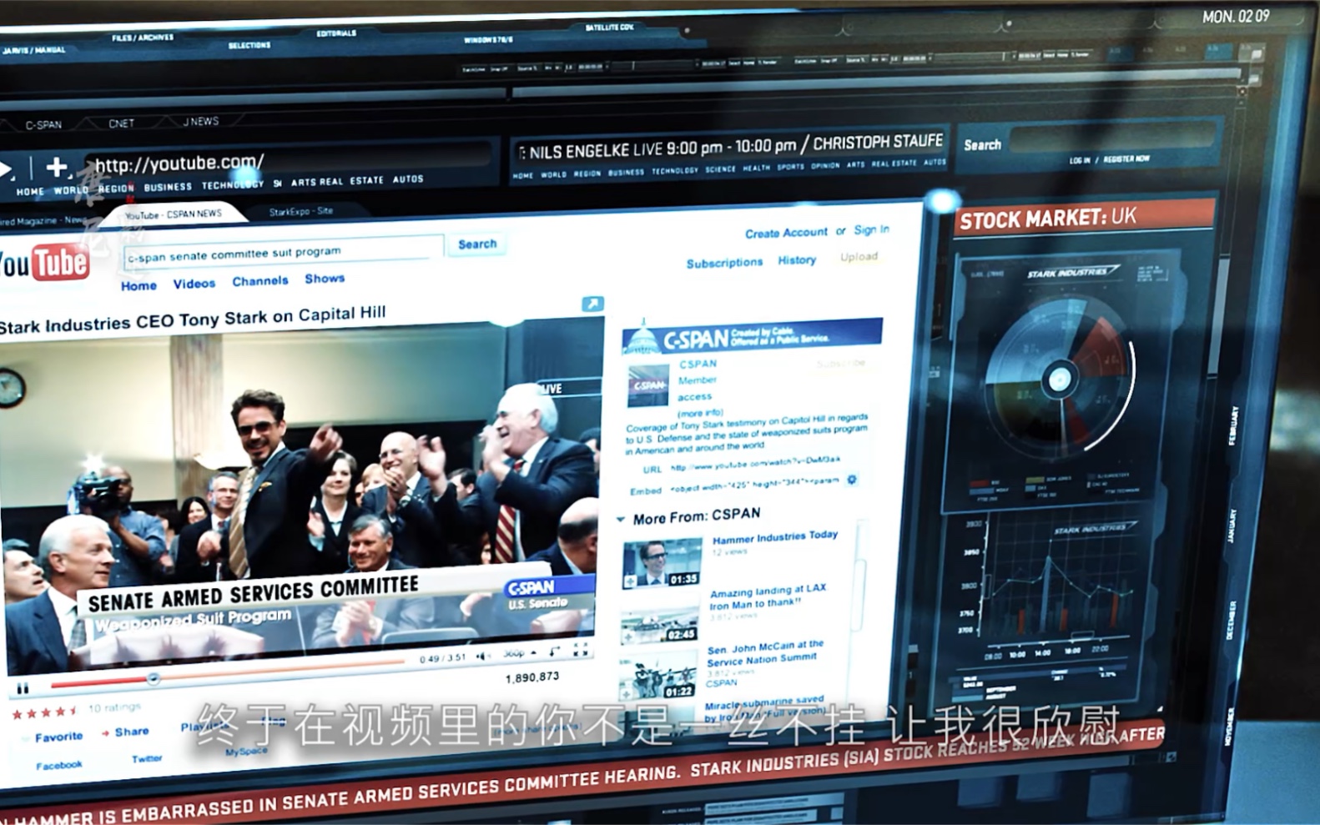1320x825 pixels.
Task: Click Sign In link
Action: (871, 229)
